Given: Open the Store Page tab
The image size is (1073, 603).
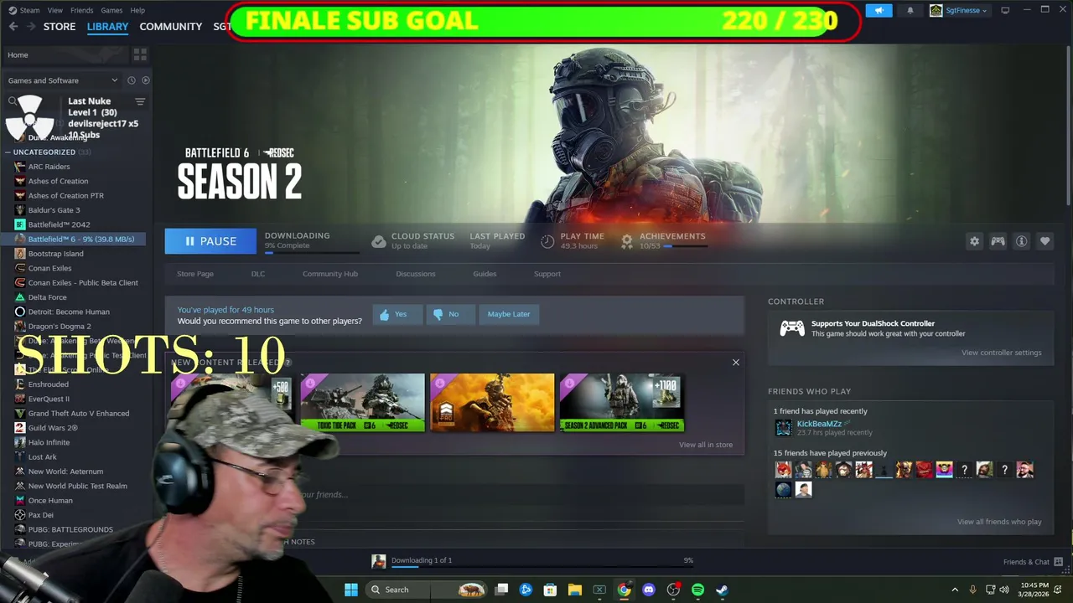Looking at the screenshot, I should (x=195, y=274).
